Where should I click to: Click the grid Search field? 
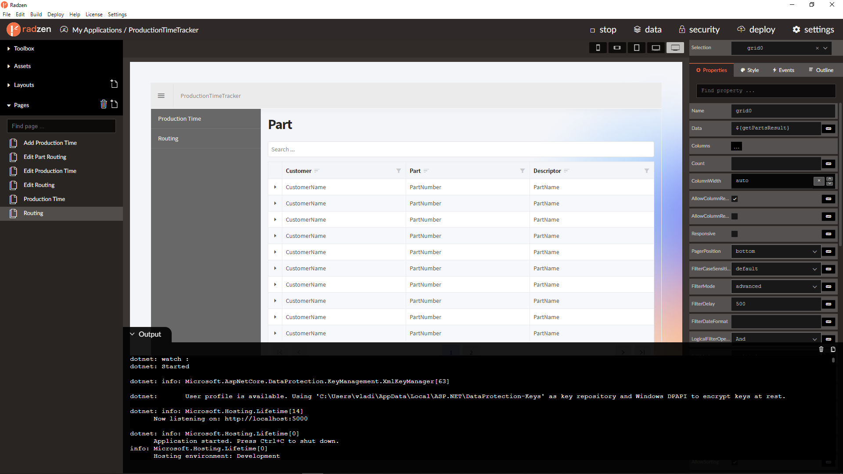tap(461, 149)
